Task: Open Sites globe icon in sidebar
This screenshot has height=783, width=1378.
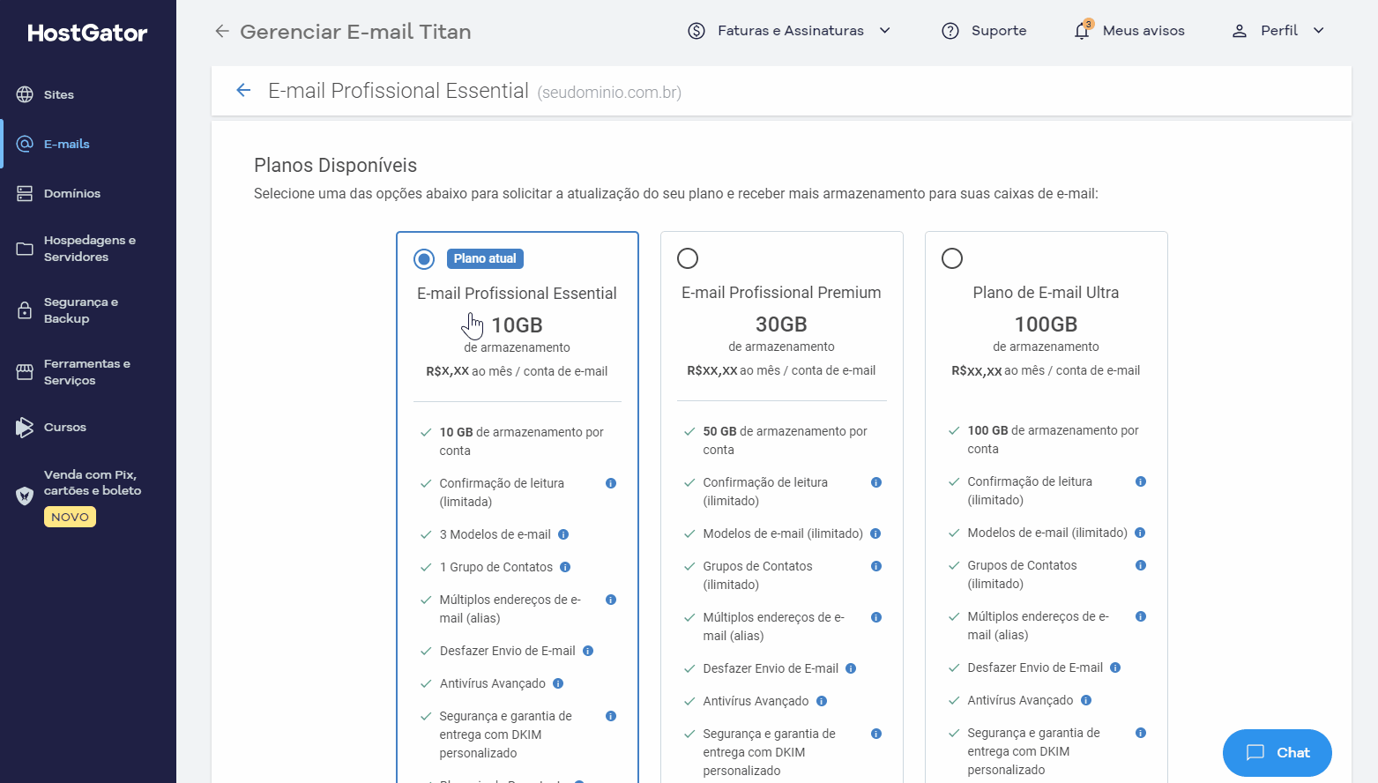Action: click(25, 94)
